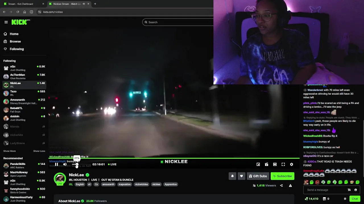Open a new browser tab
This screenshot has width=364, height=204.
(x=95, y=4)
